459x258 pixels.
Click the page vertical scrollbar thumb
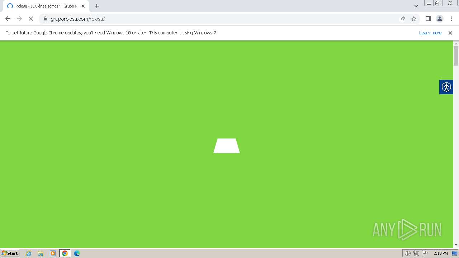point(456,56)
